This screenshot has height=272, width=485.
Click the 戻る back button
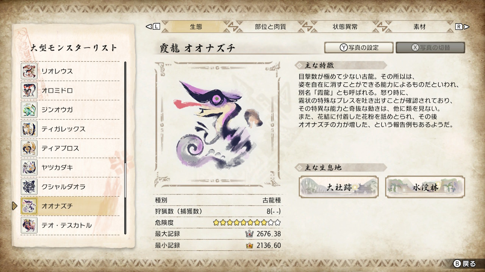tap(465, 263)
